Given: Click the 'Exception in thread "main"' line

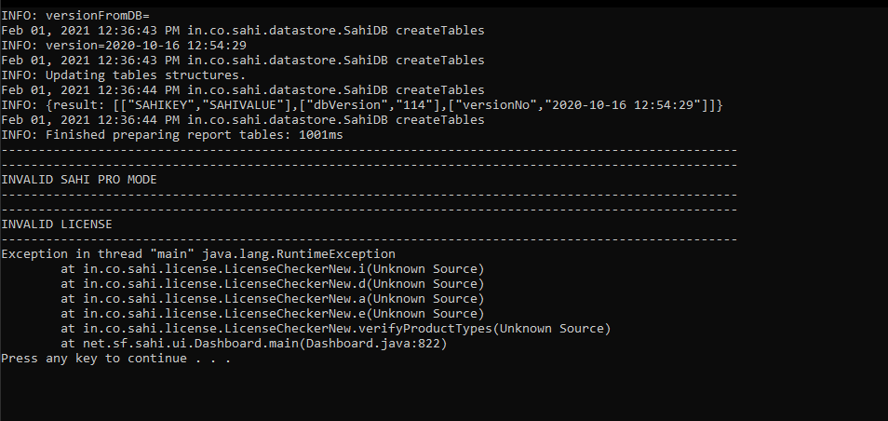Looking at the screenshot, I should (198, 254).
